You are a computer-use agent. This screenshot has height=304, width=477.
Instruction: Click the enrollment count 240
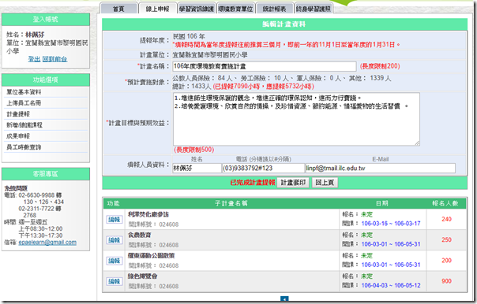(446, 219)
